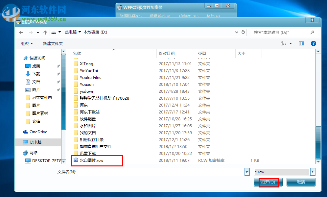Click 此电脑 in the address breadcrumb

tap(70, 32)
